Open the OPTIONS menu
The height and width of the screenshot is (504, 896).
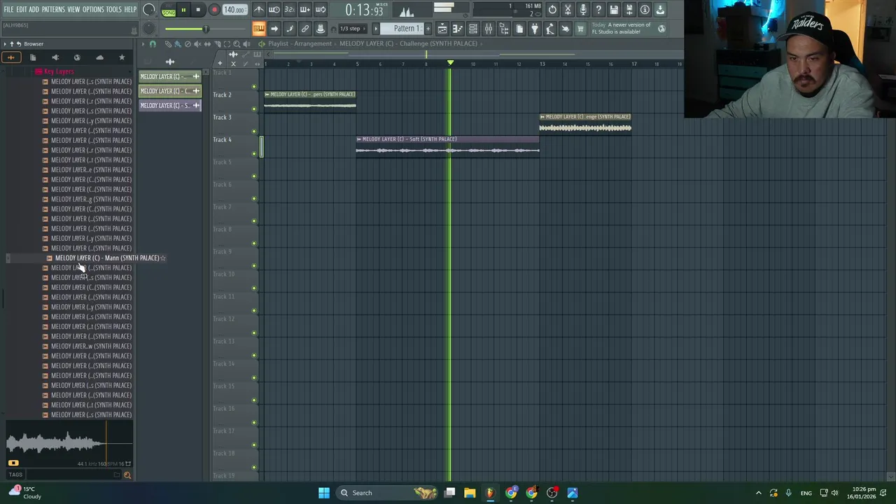(x=93, y=9)
